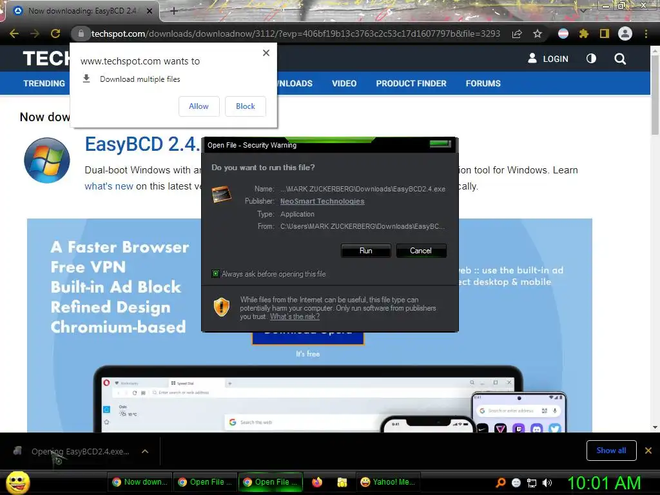660x495 pixels.
Task: Click the share page icon in address bar
Action: 517,34
